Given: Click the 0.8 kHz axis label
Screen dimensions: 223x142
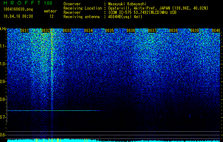Looking at the screenshot, I should (3, 99).
